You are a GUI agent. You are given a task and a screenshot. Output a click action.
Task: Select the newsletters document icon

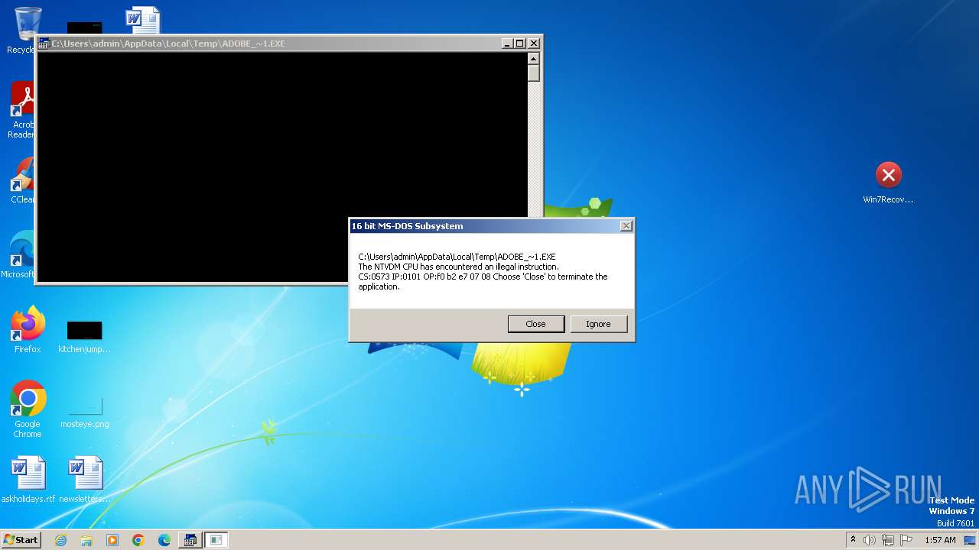[x=85, y=480]
